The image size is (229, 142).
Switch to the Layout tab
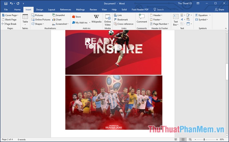coord(52,10)
